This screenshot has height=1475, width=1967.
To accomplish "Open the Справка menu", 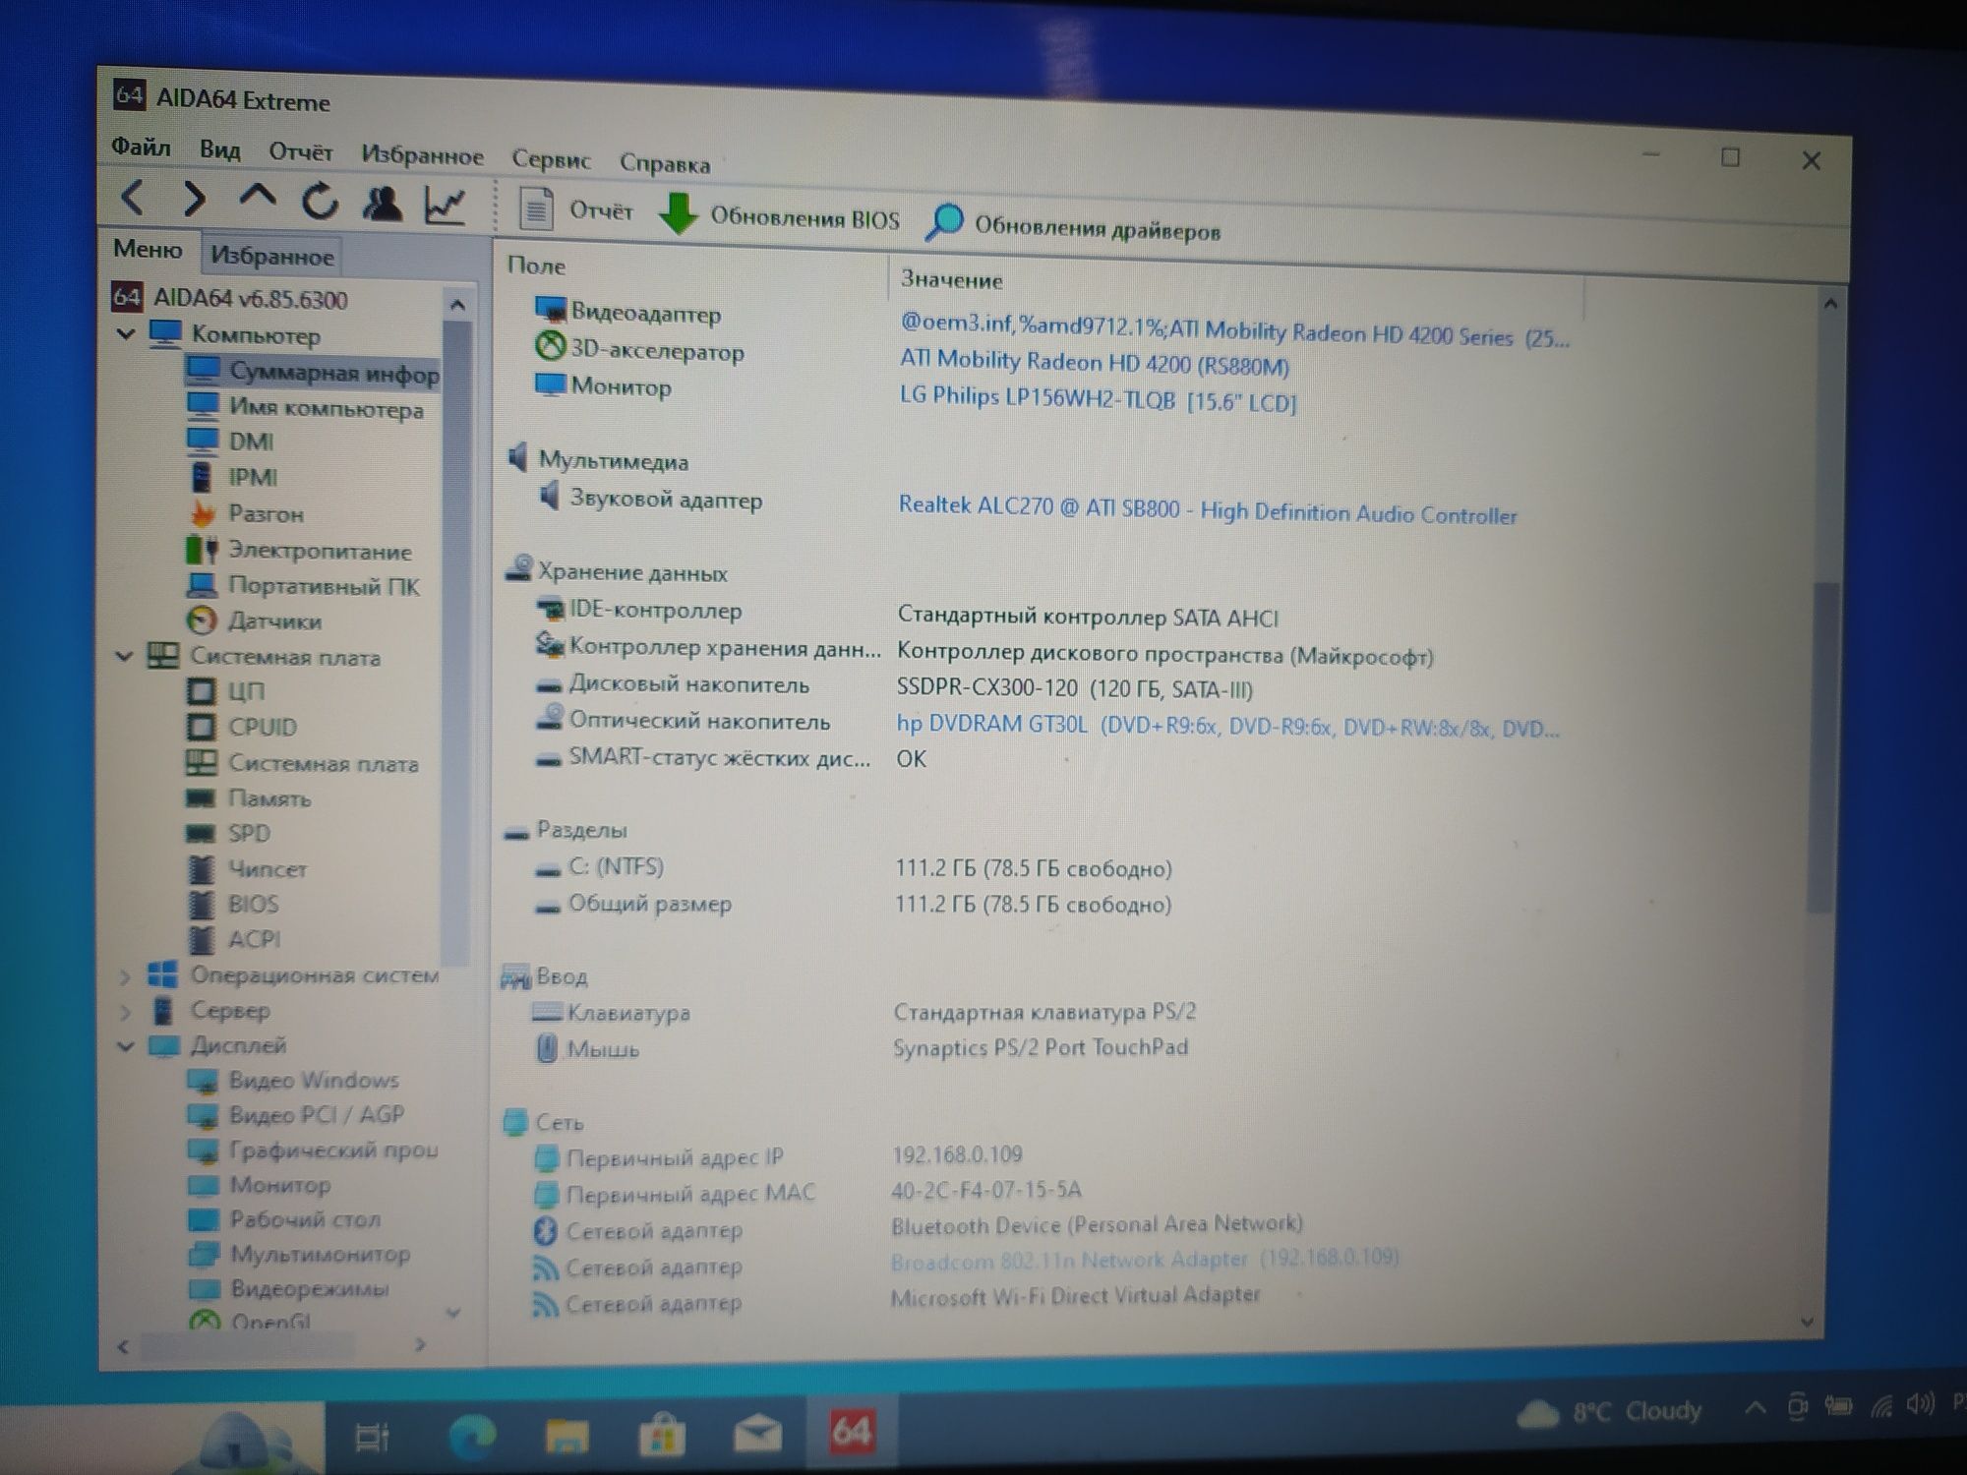I will tap(665, 163).
